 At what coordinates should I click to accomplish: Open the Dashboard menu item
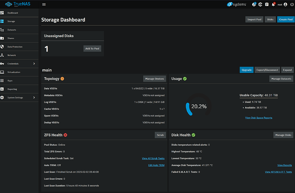[x=19, y=13]
